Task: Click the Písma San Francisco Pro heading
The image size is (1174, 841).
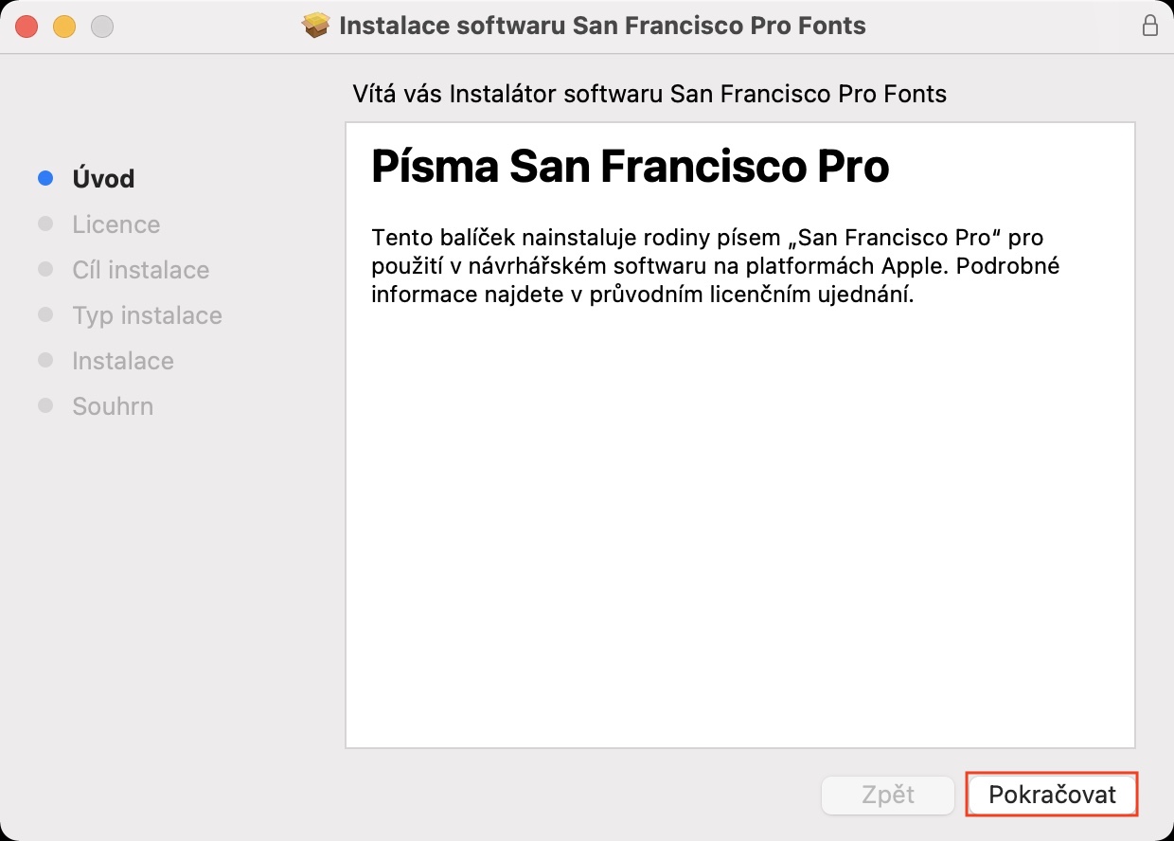Action: point(630,168)
